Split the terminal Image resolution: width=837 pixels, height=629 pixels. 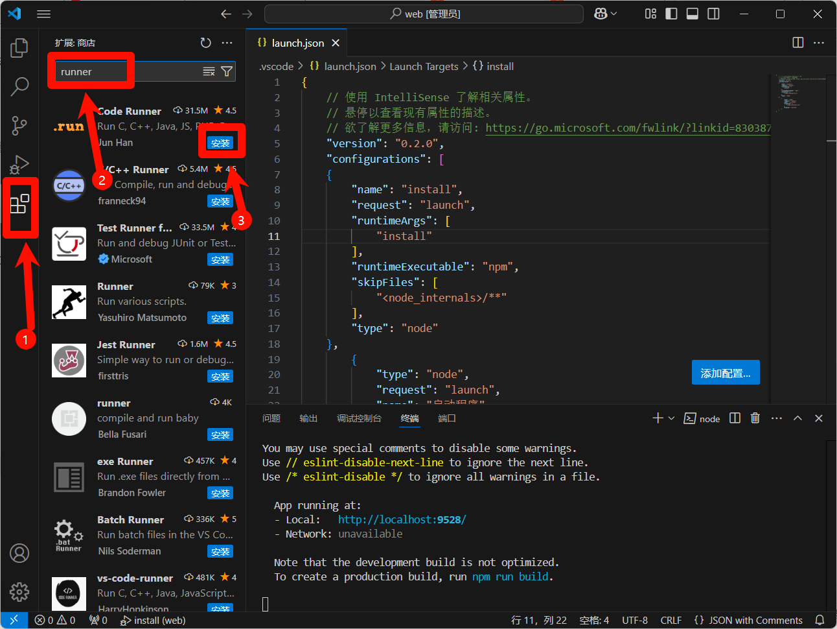pyautogui.click(x=735, y=418)
